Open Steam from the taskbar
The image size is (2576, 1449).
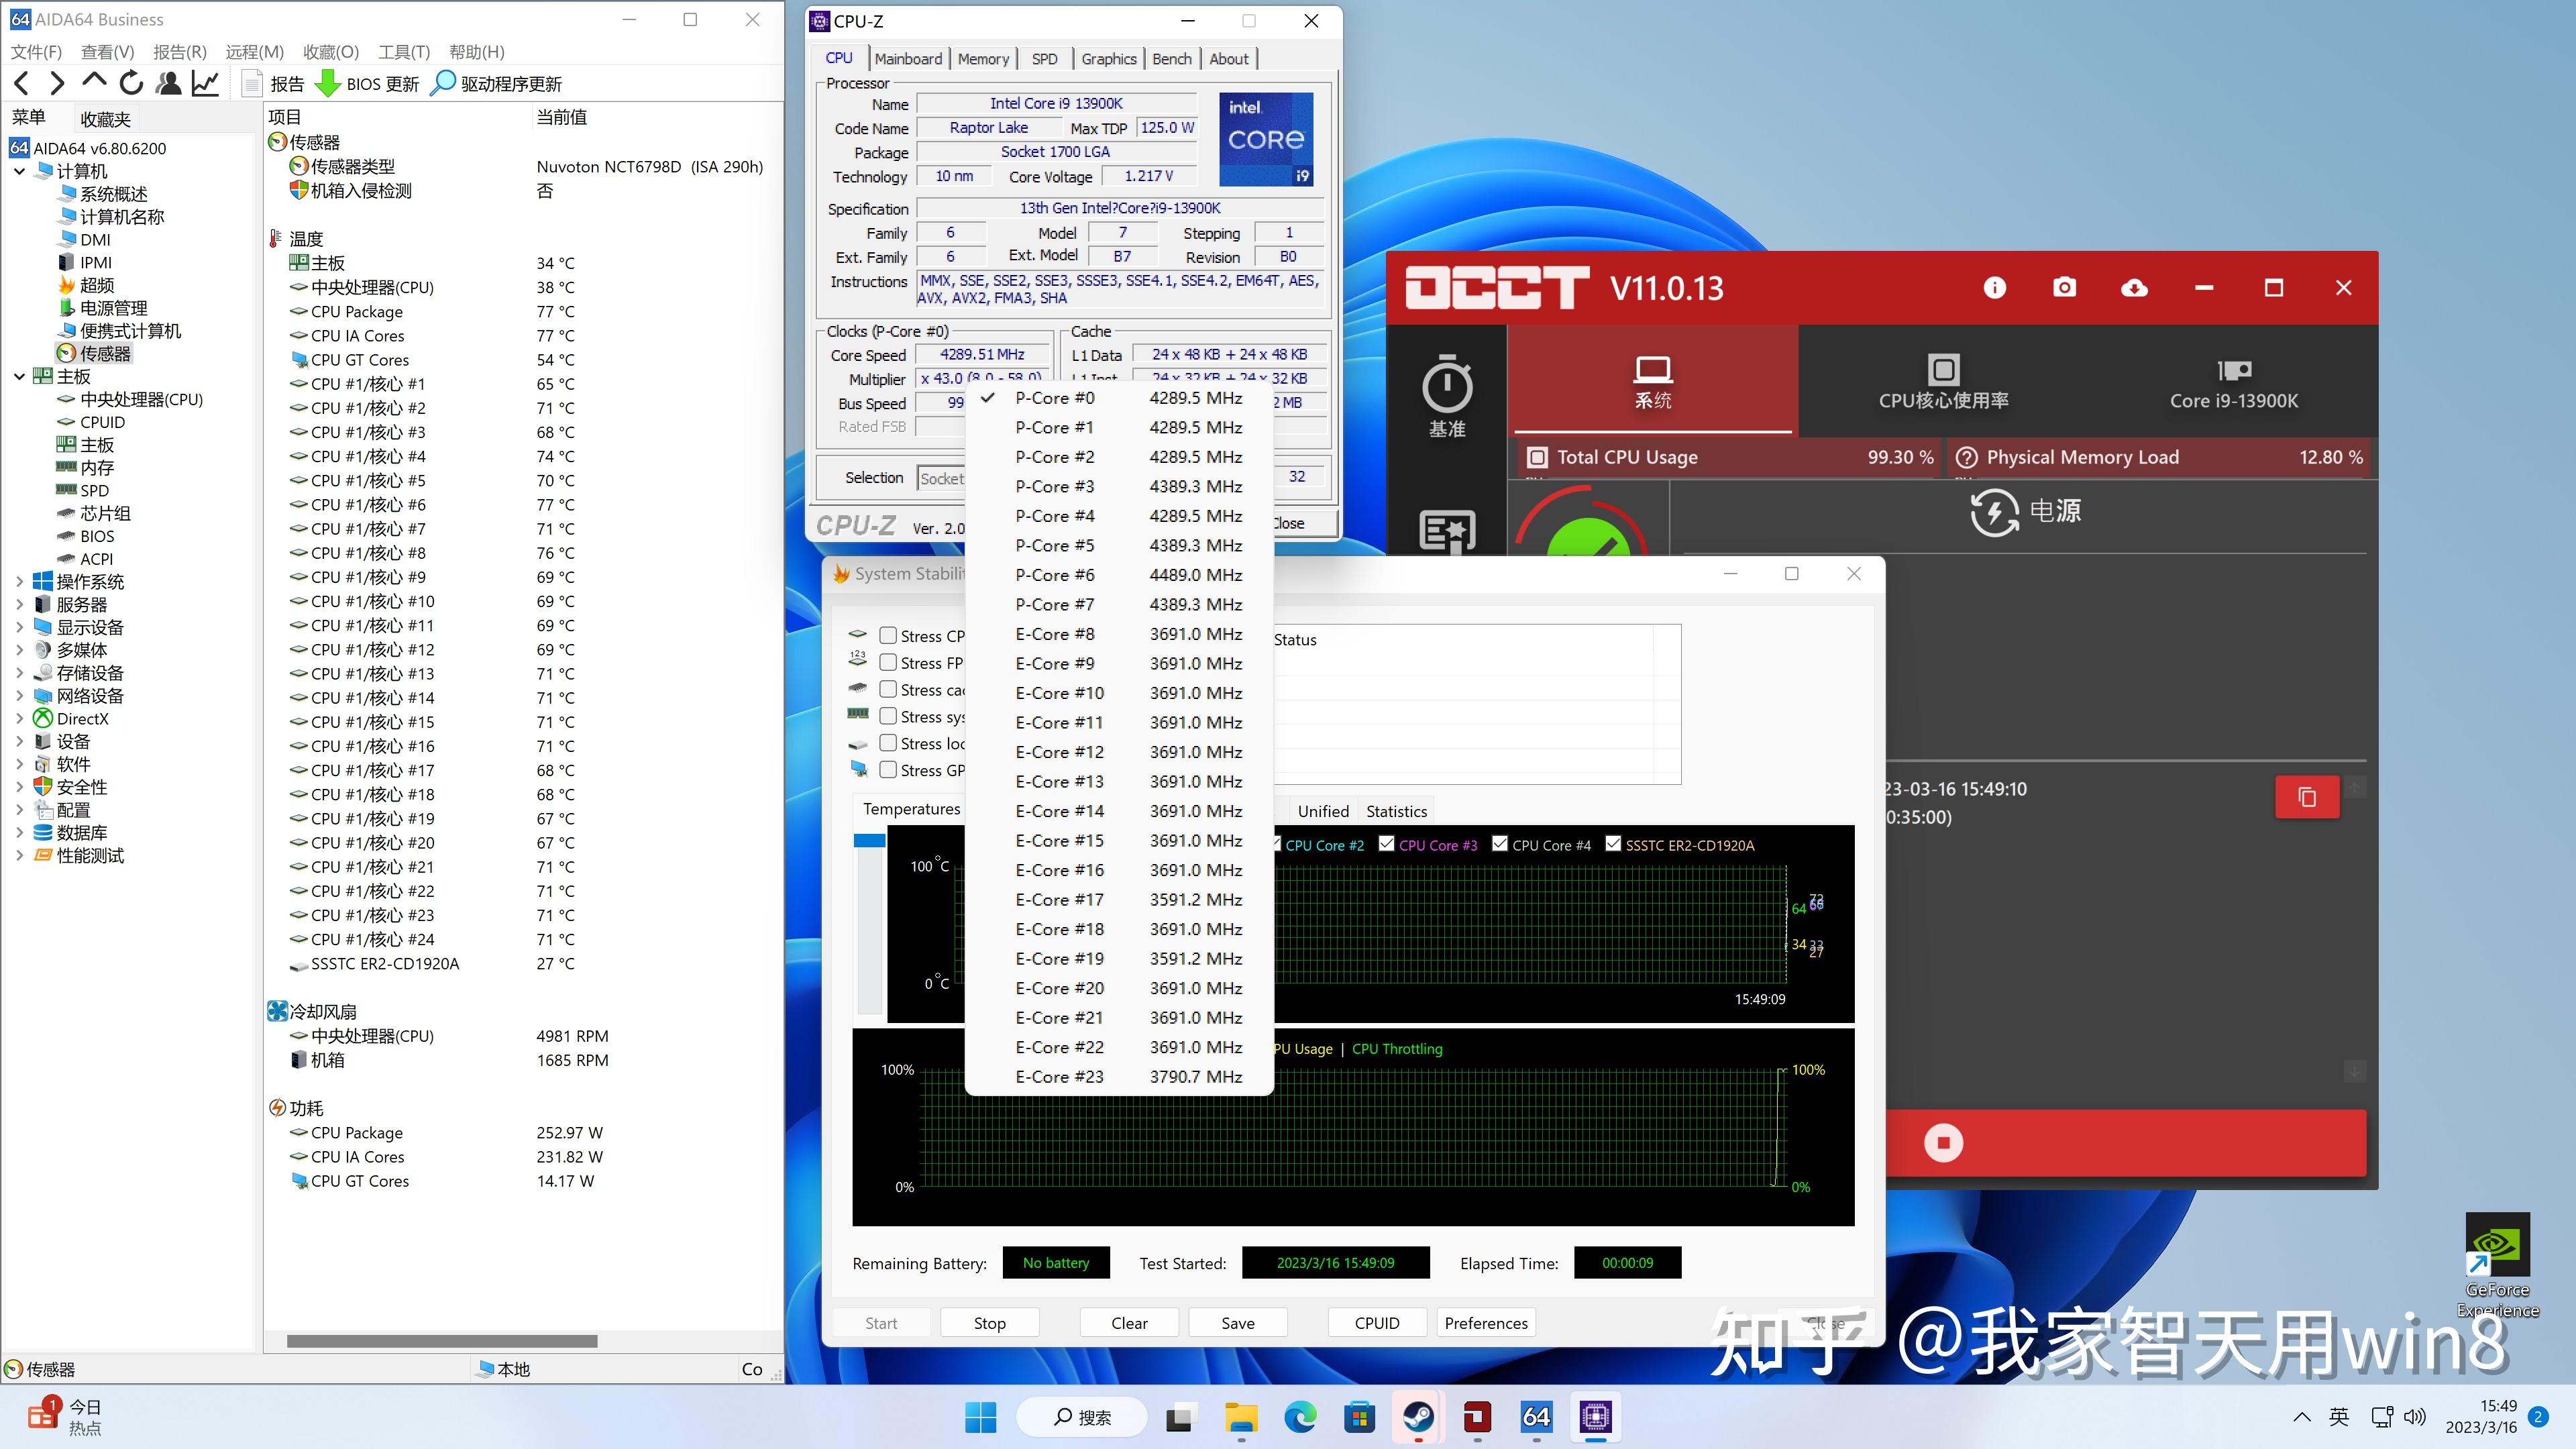coord(1418,1417)
